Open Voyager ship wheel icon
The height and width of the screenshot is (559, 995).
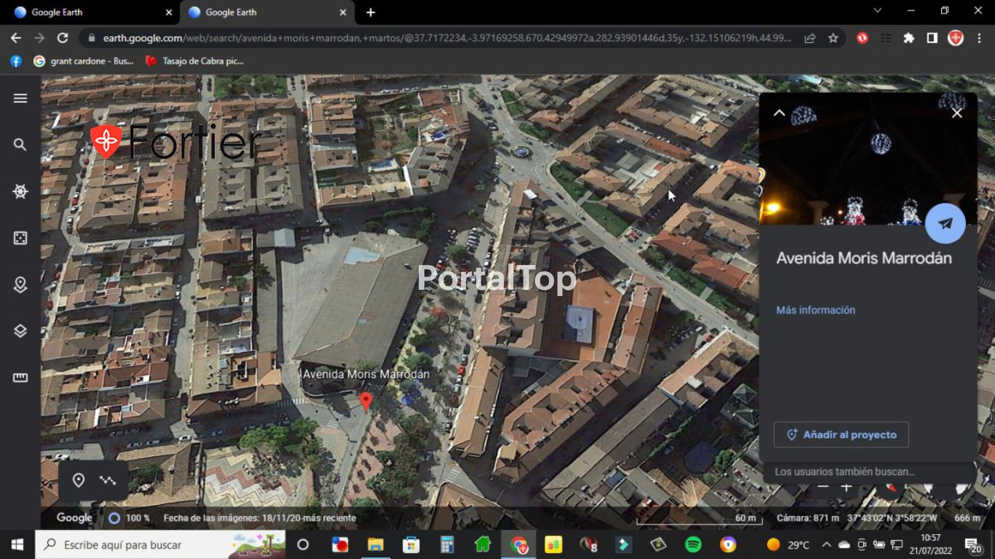[20, 192]
